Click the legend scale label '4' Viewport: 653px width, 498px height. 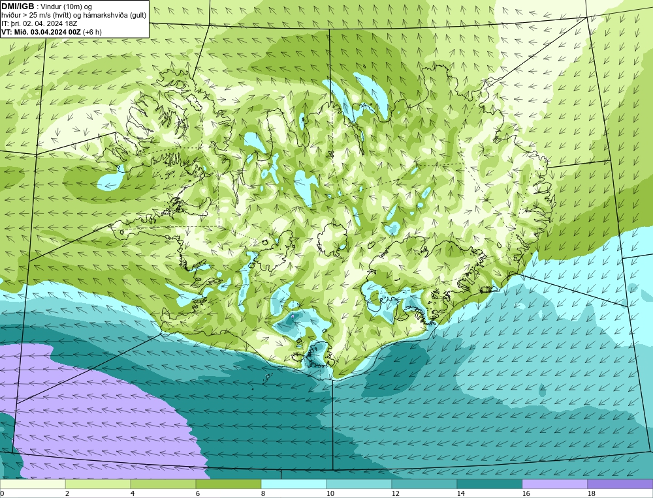(133, 493)
